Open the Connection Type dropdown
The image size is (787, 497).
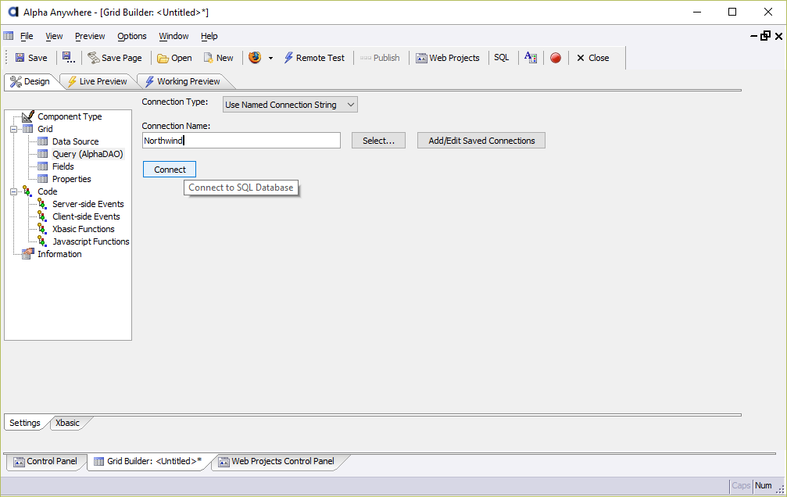(290, 105)
